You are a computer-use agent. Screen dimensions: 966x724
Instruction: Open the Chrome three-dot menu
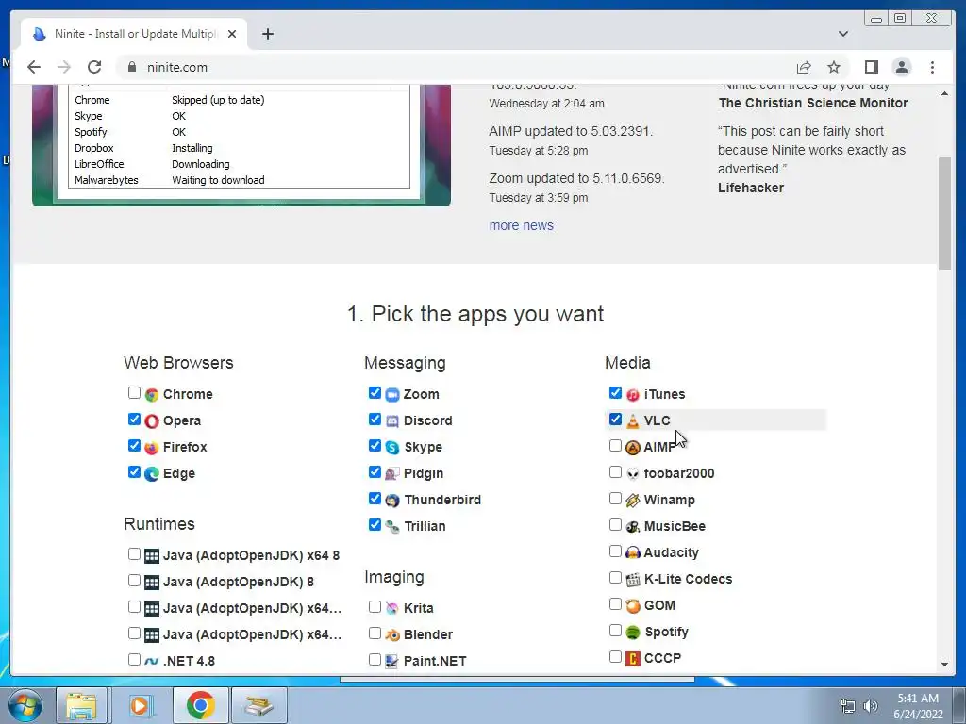coord(932,67)
